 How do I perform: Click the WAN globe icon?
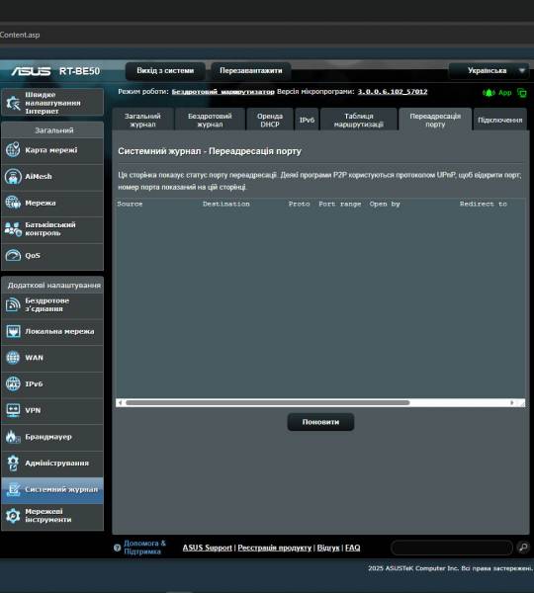tap(13, 358)
